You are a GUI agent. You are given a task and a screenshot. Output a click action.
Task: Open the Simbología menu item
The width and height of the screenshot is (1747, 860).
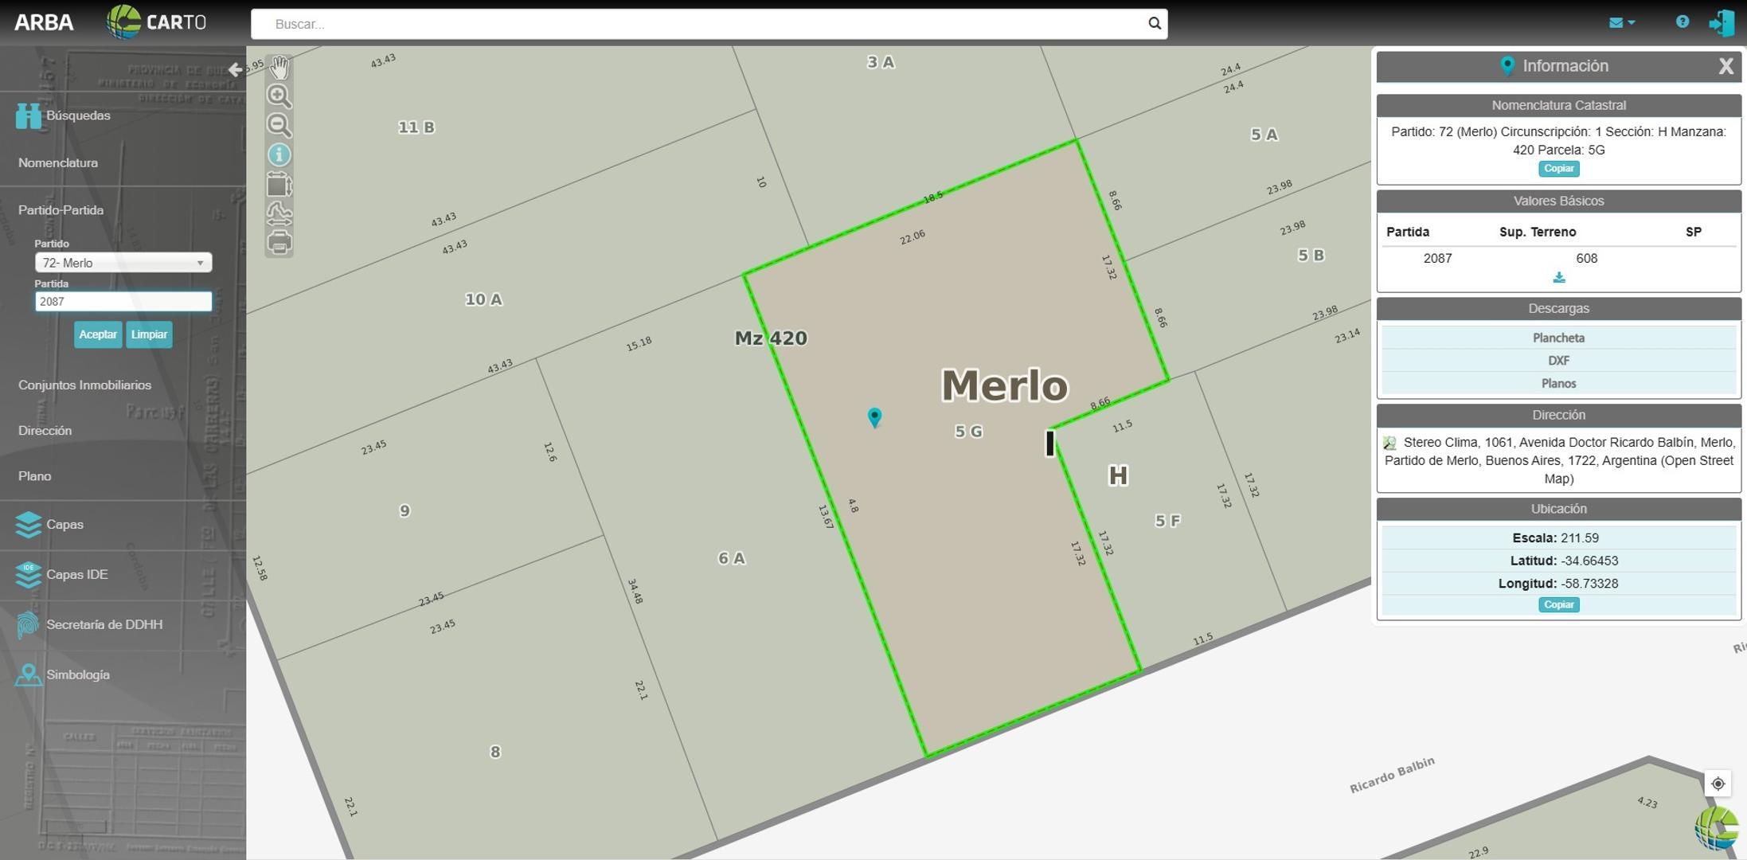(77, 674)
